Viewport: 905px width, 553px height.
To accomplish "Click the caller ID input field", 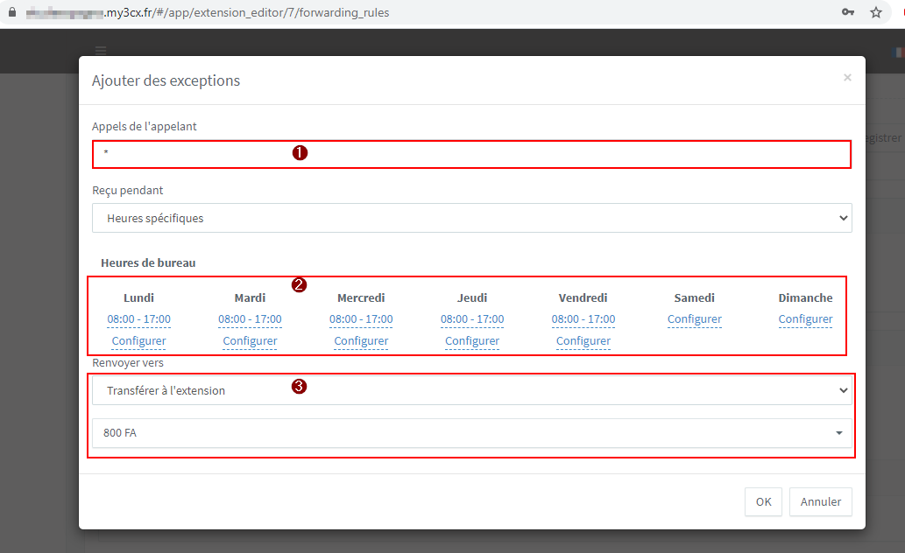I will click(x=471, y=153).
